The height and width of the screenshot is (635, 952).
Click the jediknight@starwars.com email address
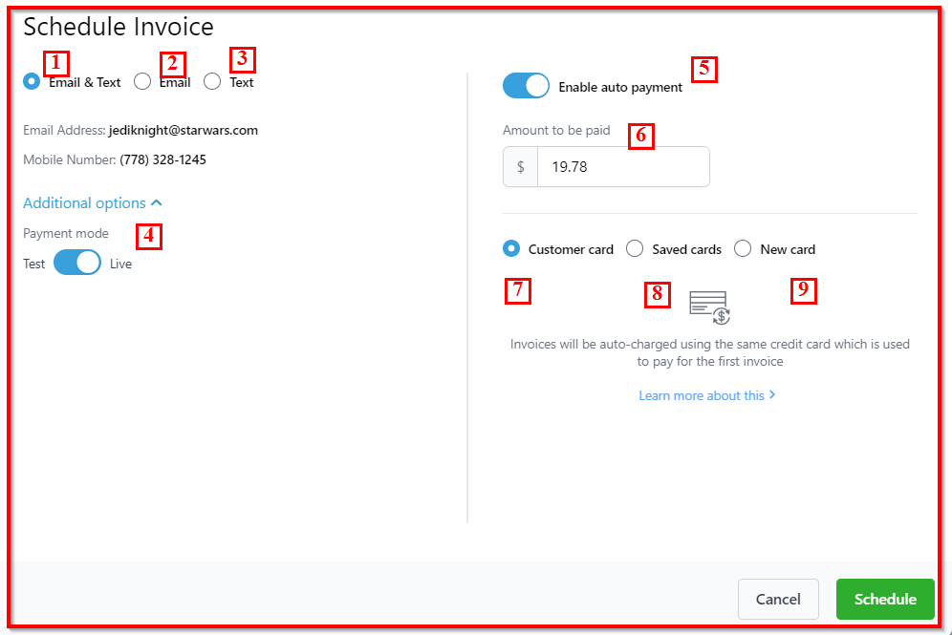[183, 130]
